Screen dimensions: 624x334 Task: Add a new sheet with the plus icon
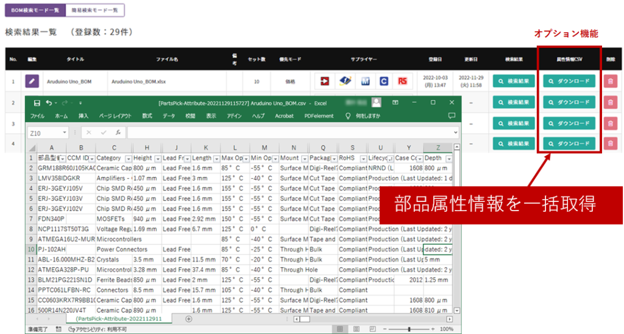[x=188, y=318]
